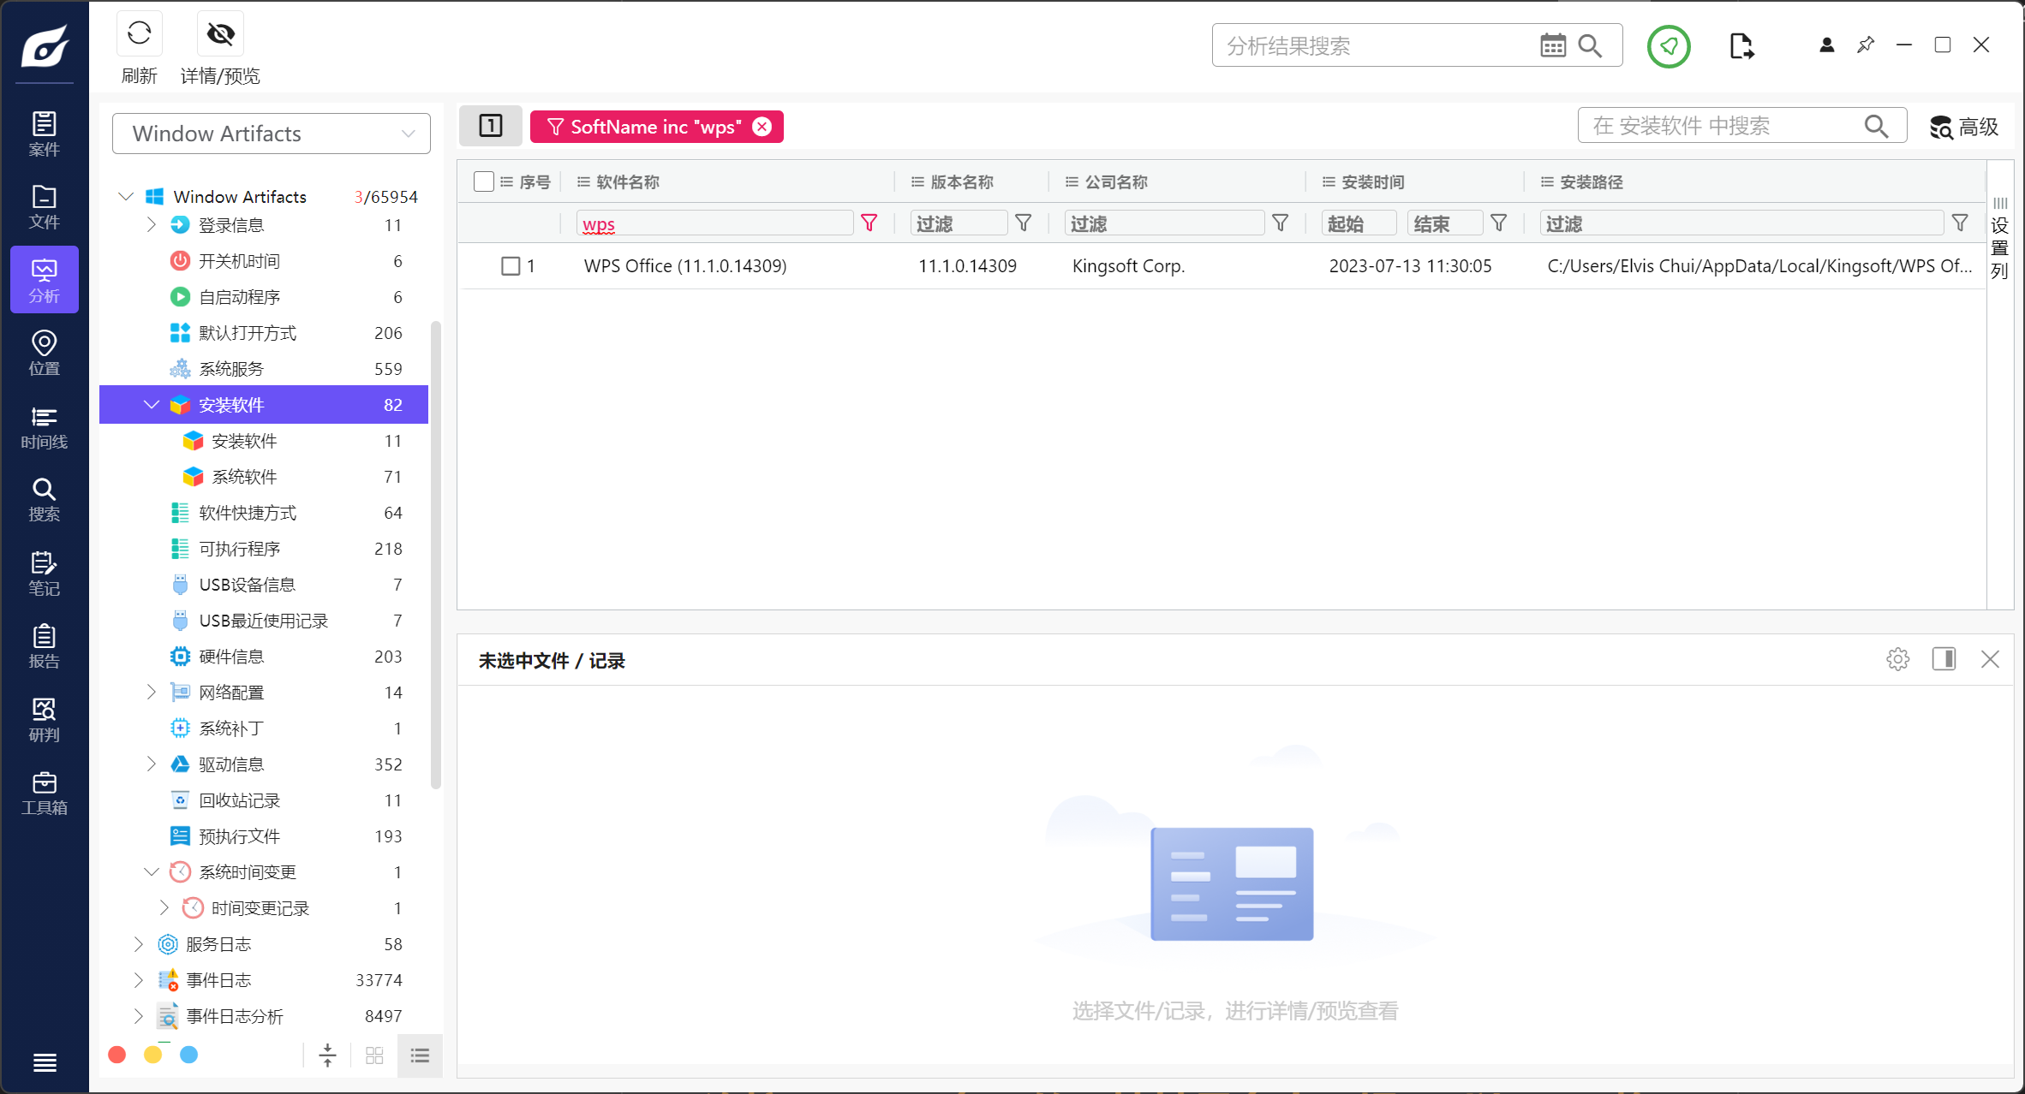Click the calendar icon in search bar
2025x1094 pixels.
(x=1552, y=45)
